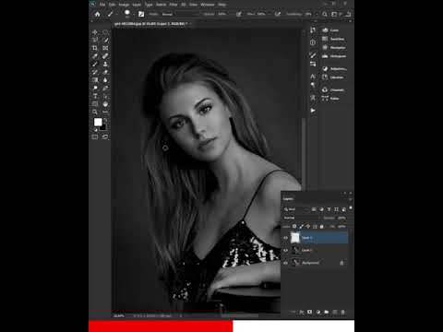The width and height of the screenshot is (443, 332).
Task: Toggle lock all padlock in Lock row
Action: tap(322, 227)
